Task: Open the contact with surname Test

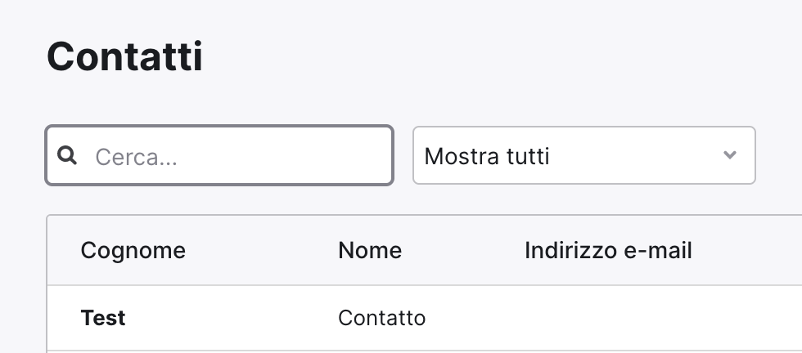Action: pos(103,318)
